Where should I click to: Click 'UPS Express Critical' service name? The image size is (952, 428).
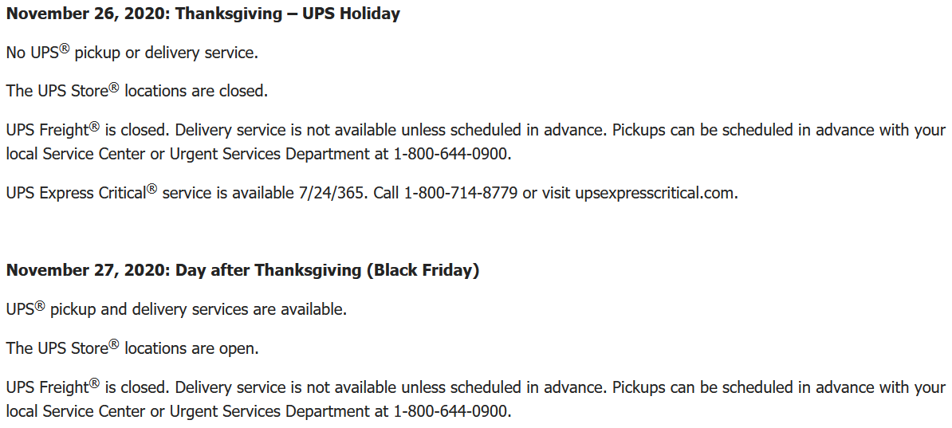click(x=76, y=193)
